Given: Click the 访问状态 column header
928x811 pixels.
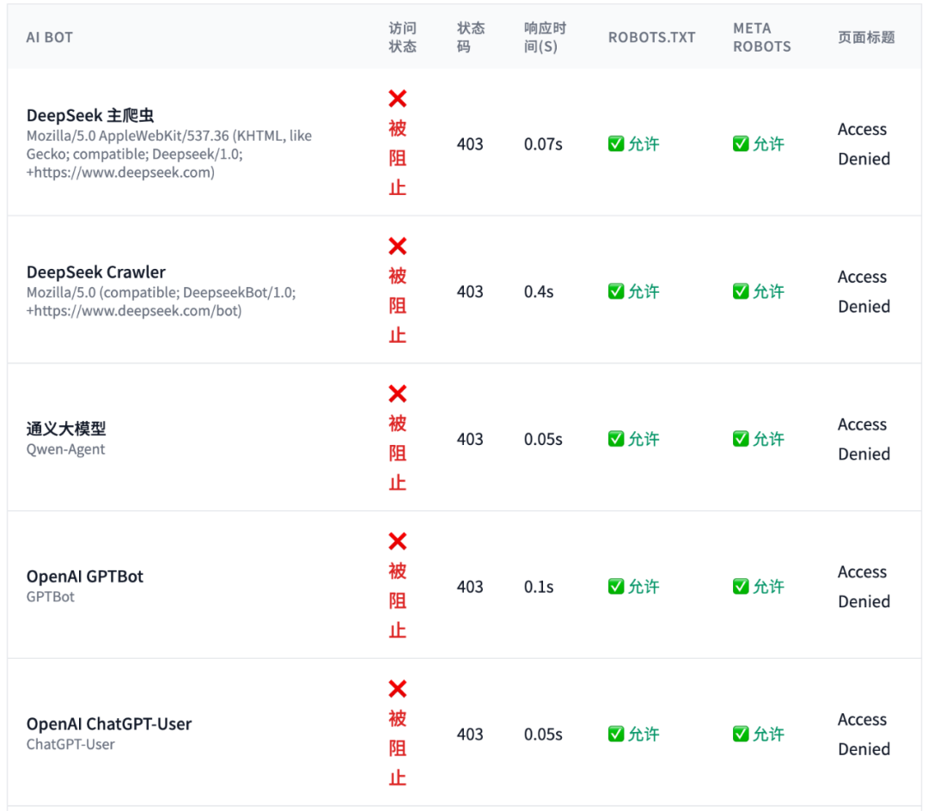Looking at the screenshot, I should [x=402, y=38].
